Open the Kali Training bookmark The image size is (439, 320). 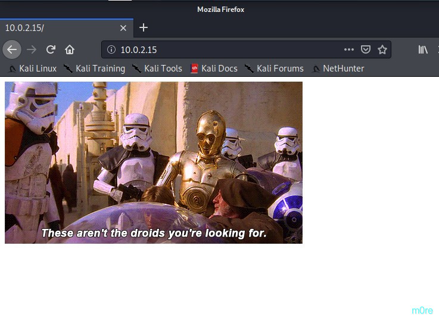pyautogui.click(x=94, y=69)
